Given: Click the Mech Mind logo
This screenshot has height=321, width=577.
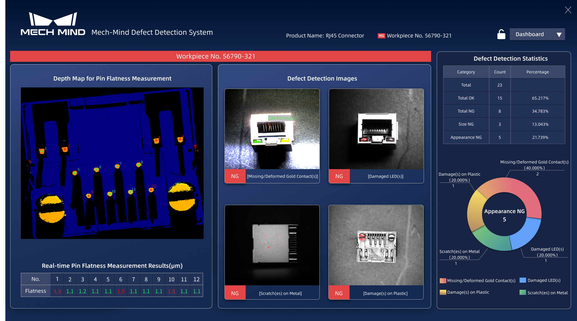Looking at the screenshot, I should pyautogui.click(x=53, y=24).
